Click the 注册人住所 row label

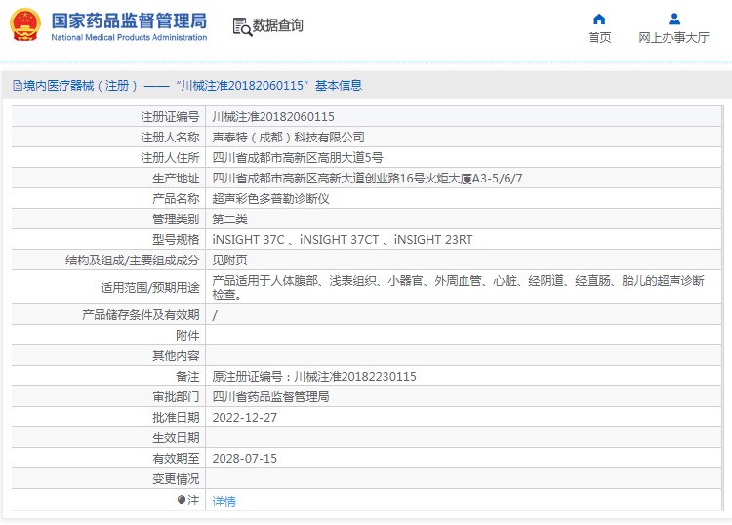170,157
